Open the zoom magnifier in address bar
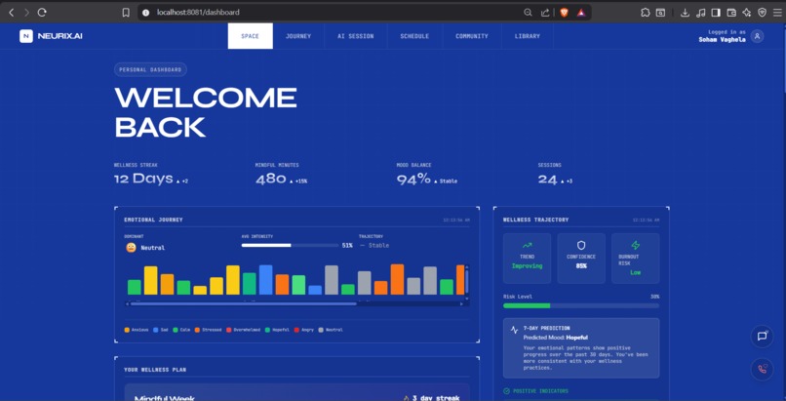Viewport: 786px width, 401px height. pyautogui.click(x=528, y=13)
